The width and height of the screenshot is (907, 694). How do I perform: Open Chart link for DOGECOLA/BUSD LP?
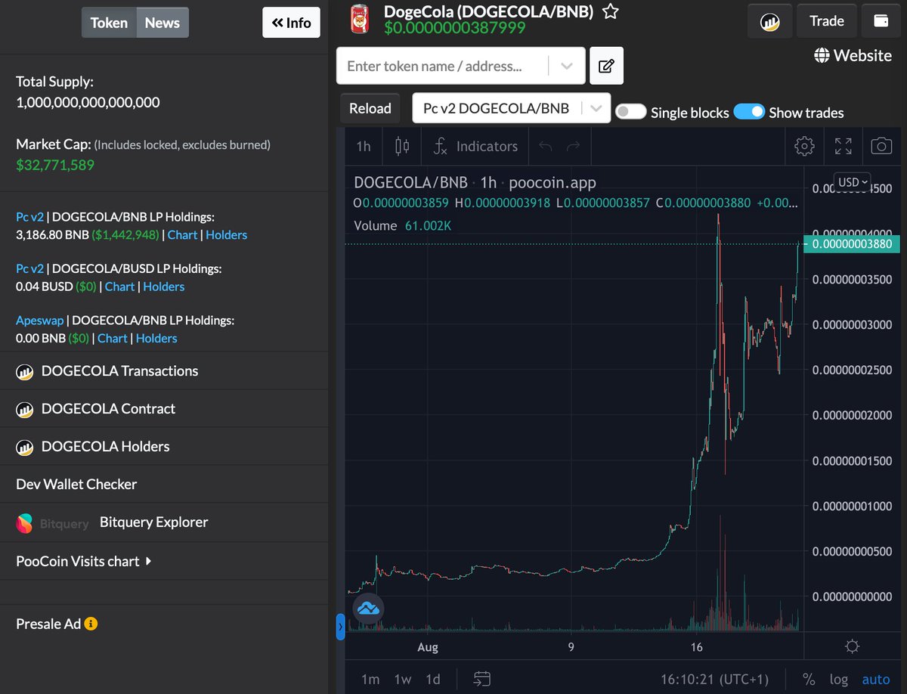click(119, 287)
